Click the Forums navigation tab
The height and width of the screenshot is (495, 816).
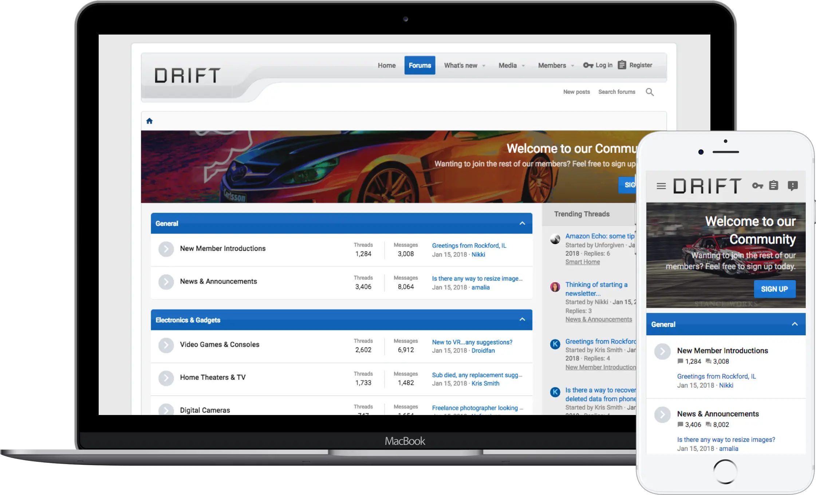click(x=419, y=65)
